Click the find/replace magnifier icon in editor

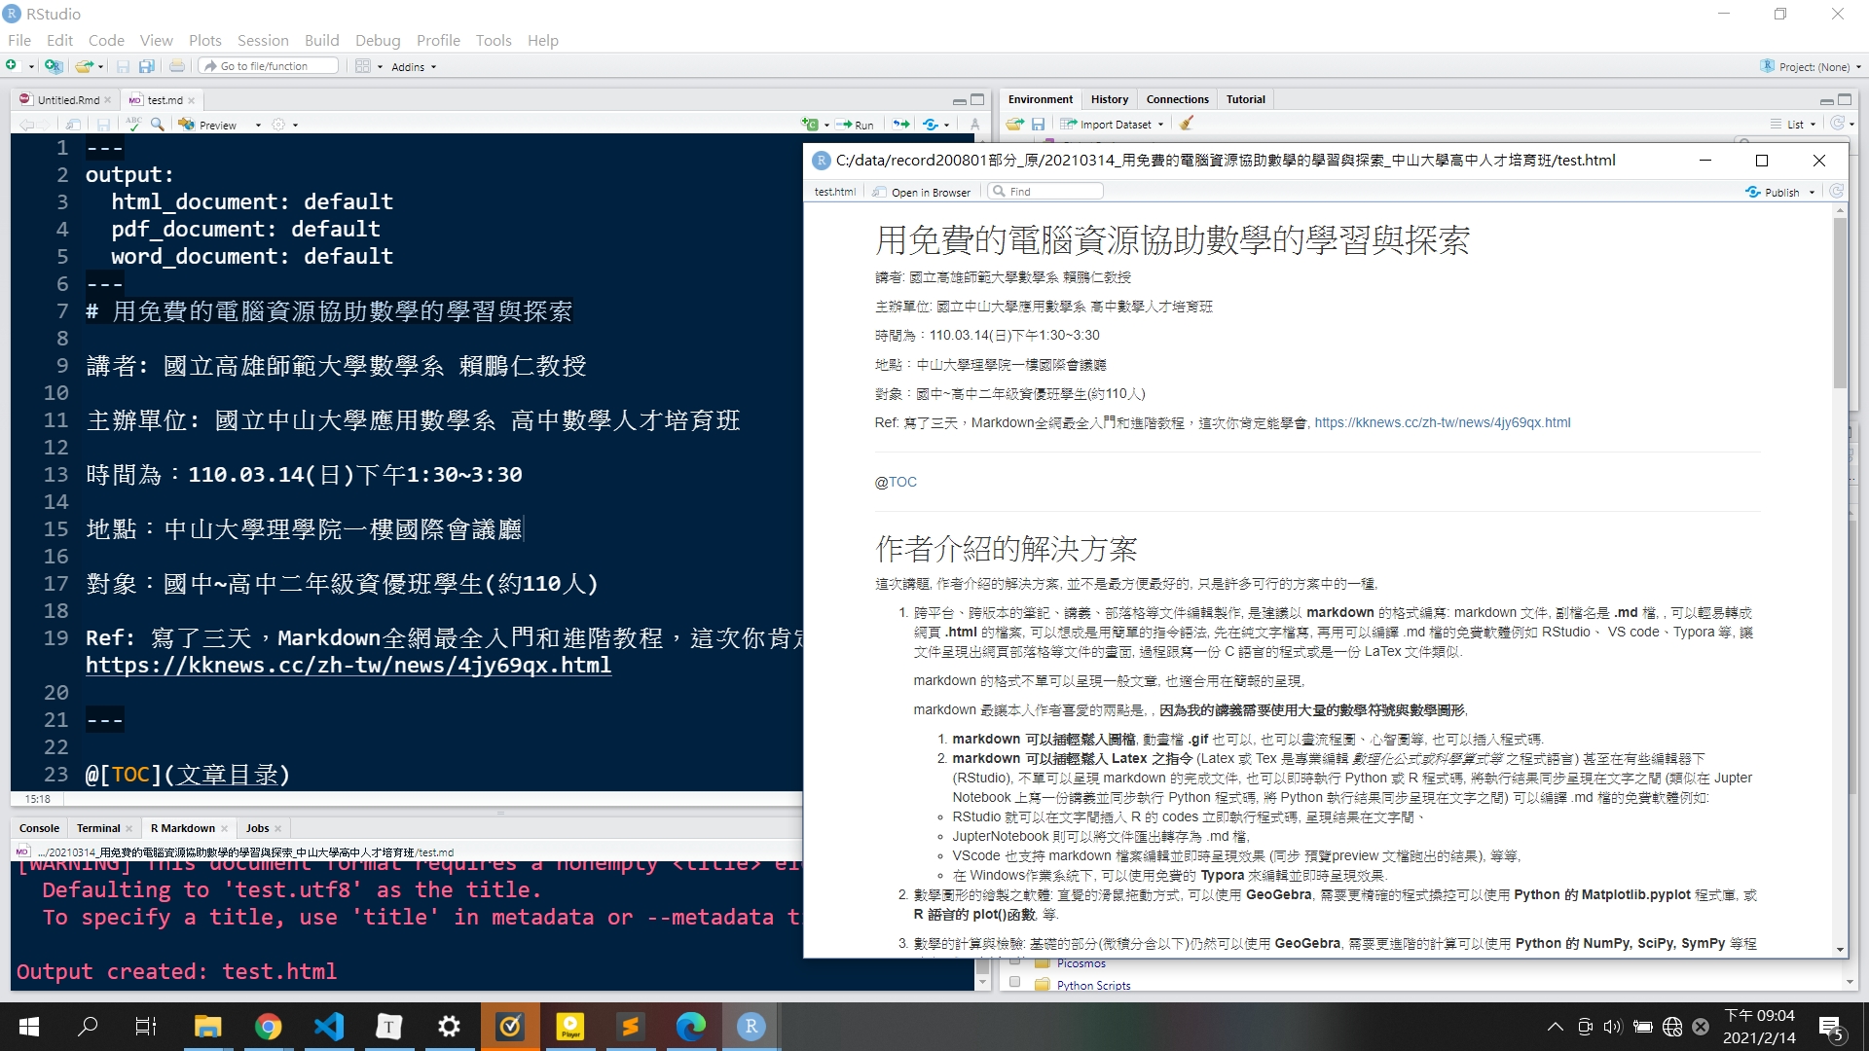(x=157, y=124)
